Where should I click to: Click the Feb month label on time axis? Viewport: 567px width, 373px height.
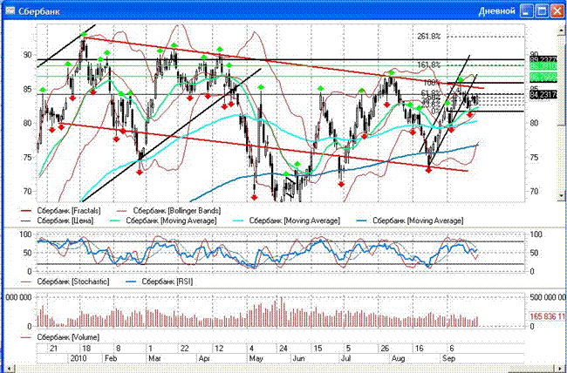(x=110, y=358)
